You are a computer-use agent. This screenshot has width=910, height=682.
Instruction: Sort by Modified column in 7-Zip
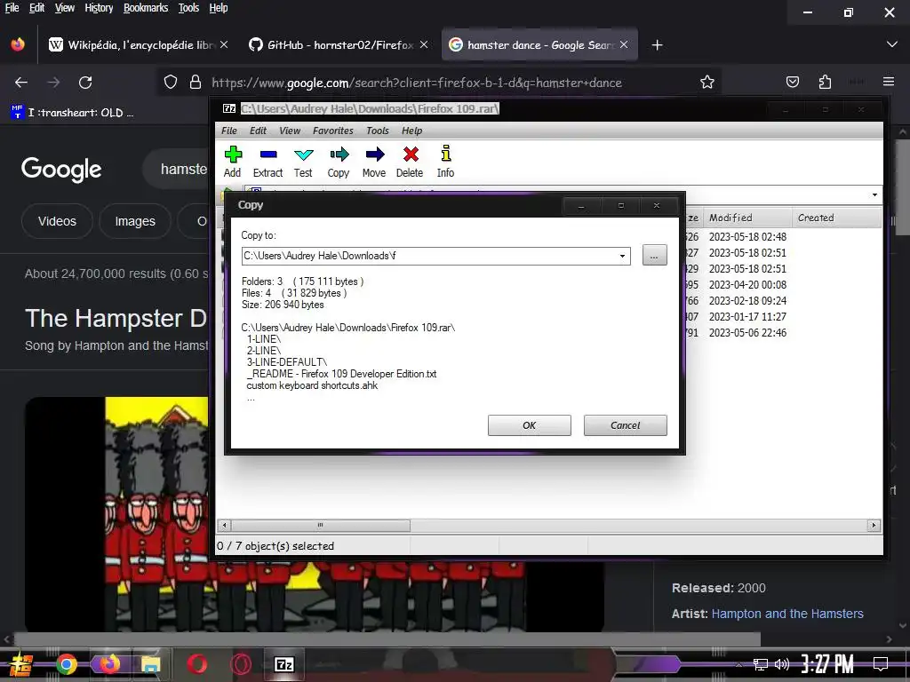pos(747,218)
